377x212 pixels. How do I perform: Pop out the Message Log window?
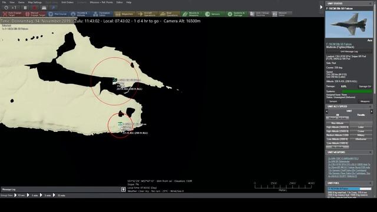[x=123, y=190]
